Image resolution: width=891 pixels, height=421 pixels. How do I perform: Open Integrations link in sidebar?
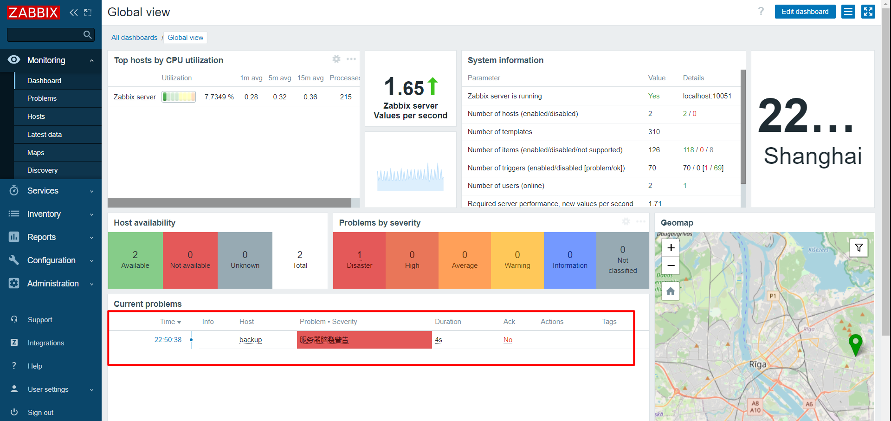[46, 343]
